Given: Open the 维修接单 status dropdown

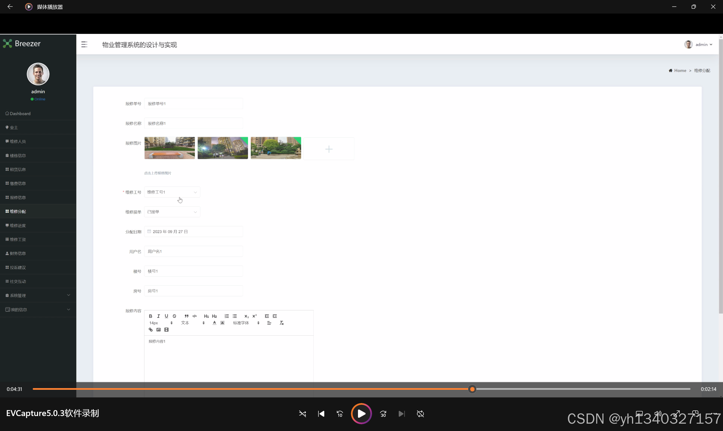Looking at the screenshot, I should 172,212.
